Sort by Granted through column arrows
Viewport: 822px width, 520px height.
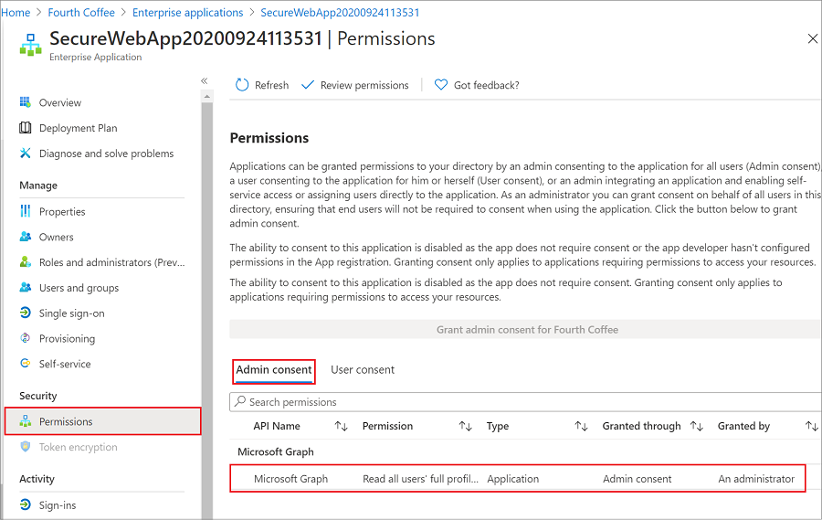696,426
